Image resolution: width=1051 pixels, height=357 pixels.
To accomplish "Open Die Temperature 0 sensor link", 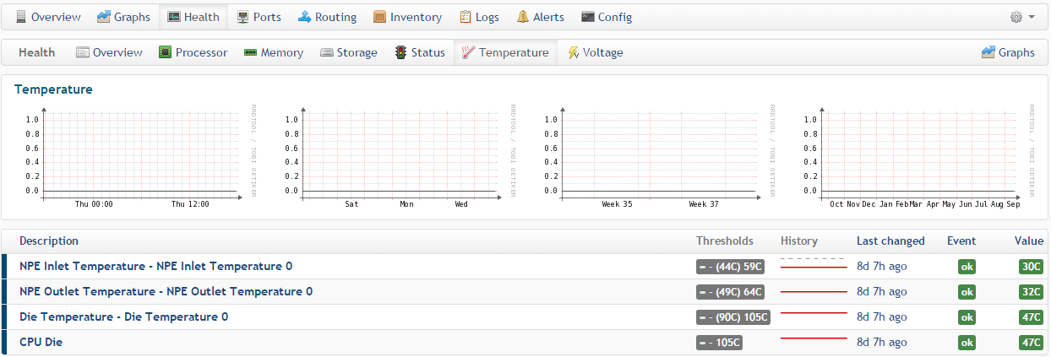I will (x=123, y=316).
